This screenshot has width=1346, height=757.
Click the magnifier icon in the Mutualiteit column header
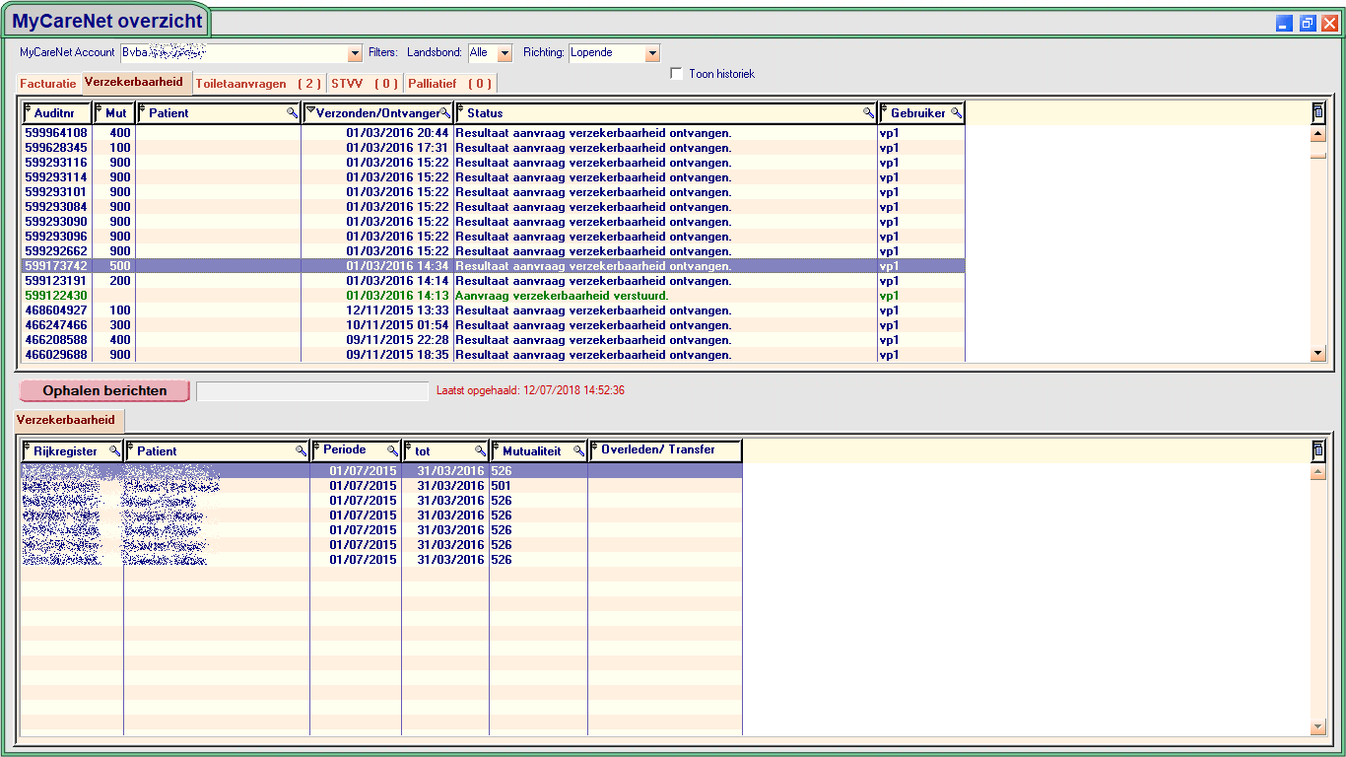(x=578, y=450)
